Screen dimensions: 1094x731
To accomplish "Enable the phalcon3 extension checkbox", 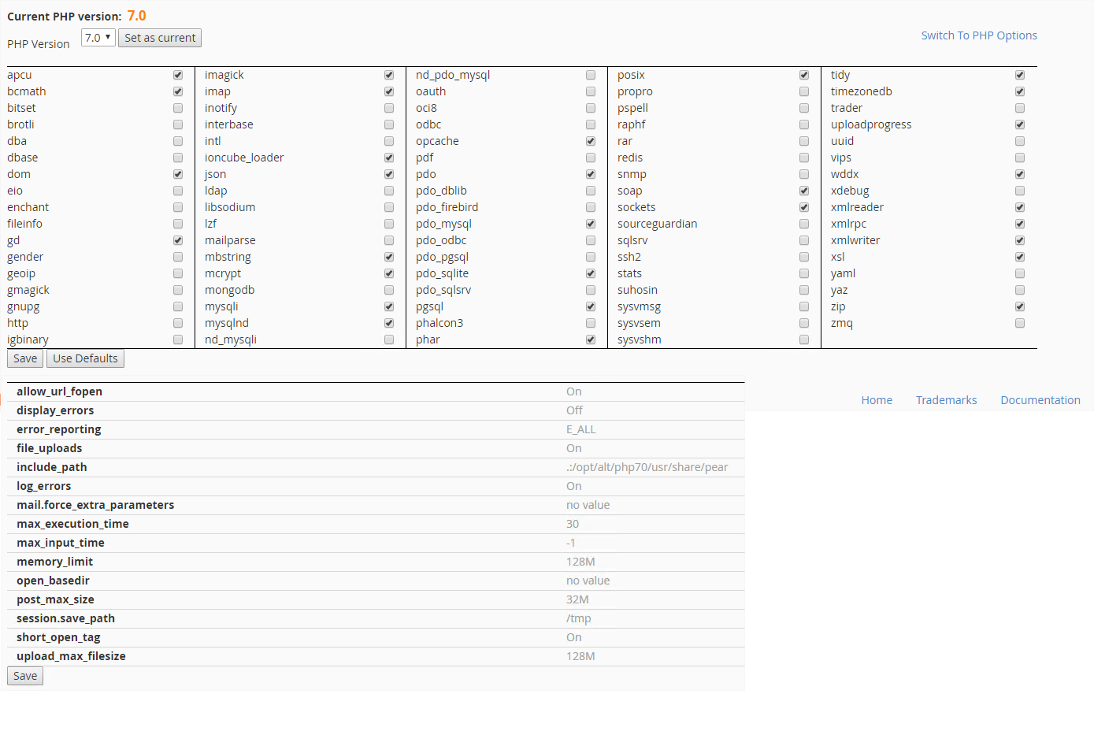I will [x=591, y=323].
